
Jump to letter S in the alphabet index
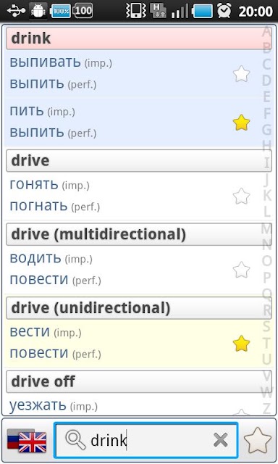click(266, 326)
